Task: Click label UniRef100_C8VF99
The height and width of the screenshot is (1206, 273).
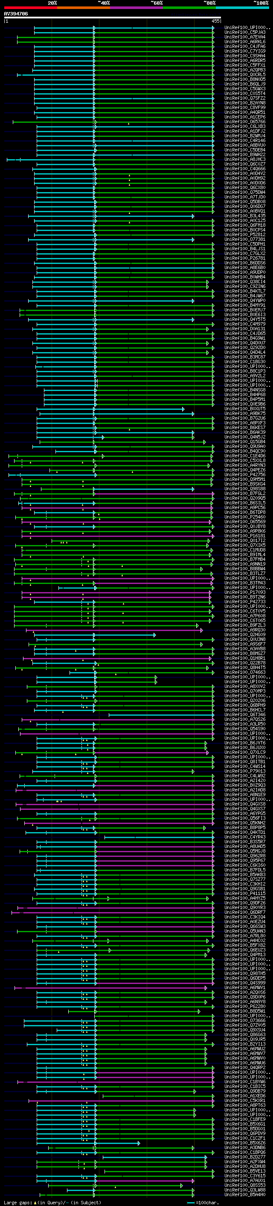Action: (245, 108)
